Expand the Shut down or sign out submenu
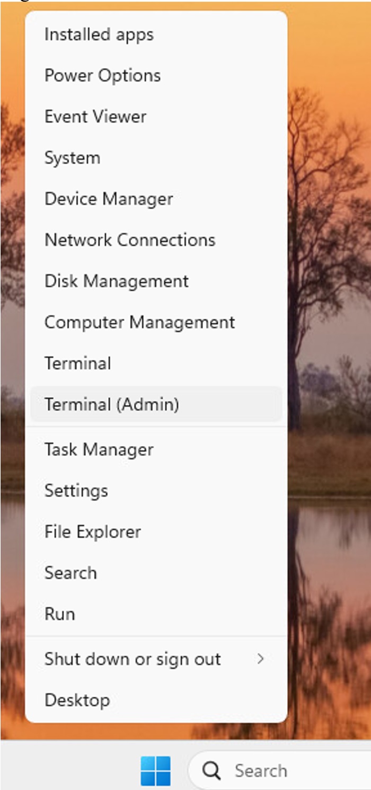 pyautogui.click(x=133, y=659)
